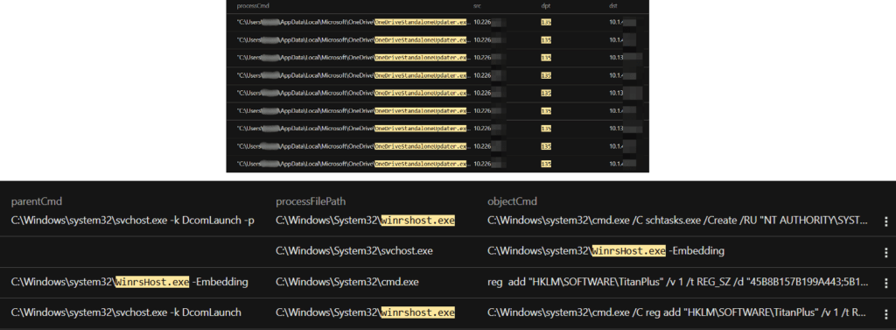Screen dimensions: 896x330
Task: Click the dst column header
Action: [x=613, y=6]
